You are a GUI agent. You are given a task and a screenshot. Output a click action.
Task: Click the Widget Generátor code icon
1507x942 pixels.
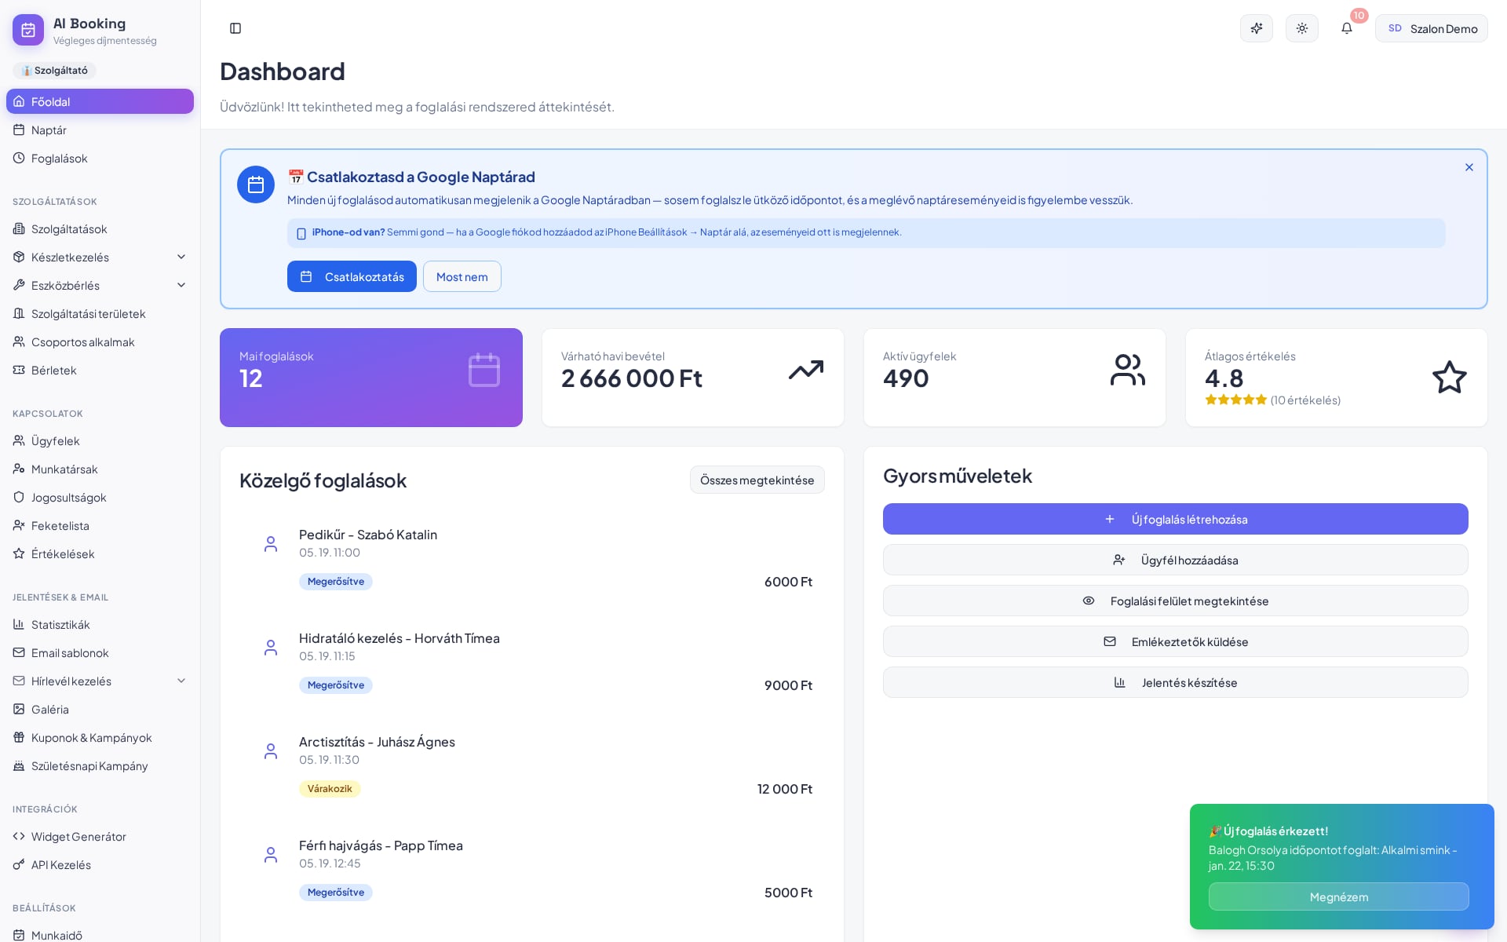tap(19, 836)
